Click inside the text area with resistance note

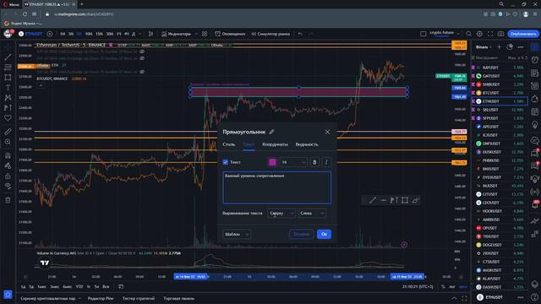pos(276,187)
